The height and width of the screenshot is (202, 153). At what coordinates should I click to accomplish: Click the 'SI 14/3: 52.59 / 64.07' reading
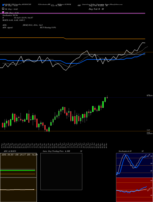[24, 18]
